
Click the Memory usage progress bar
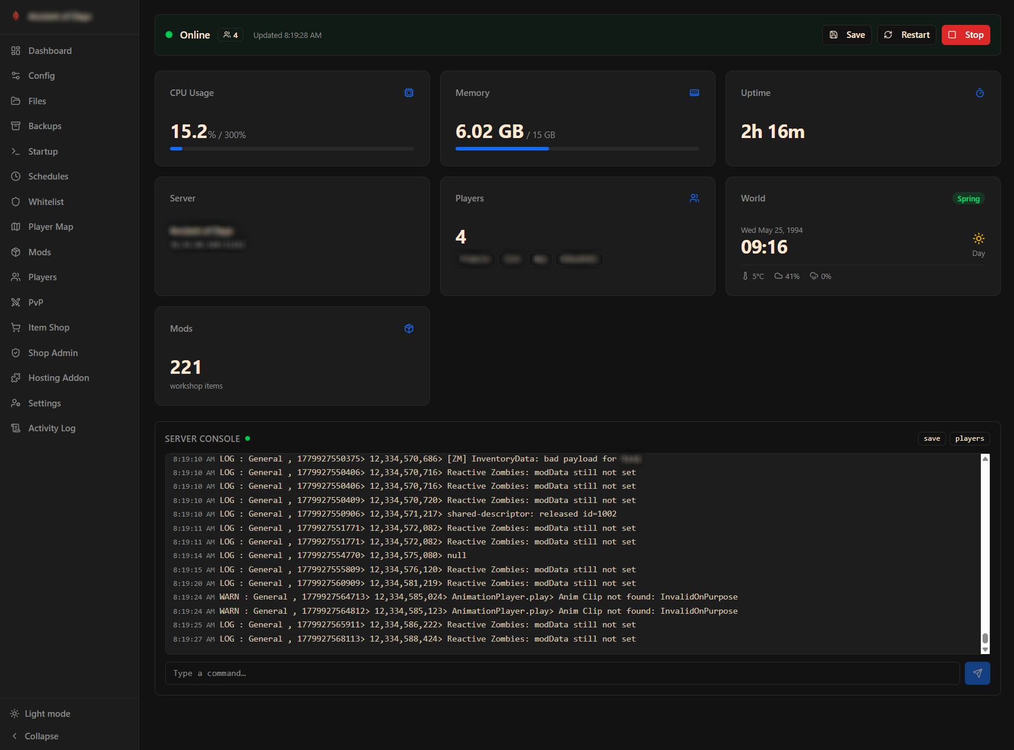tap(577, 149)
